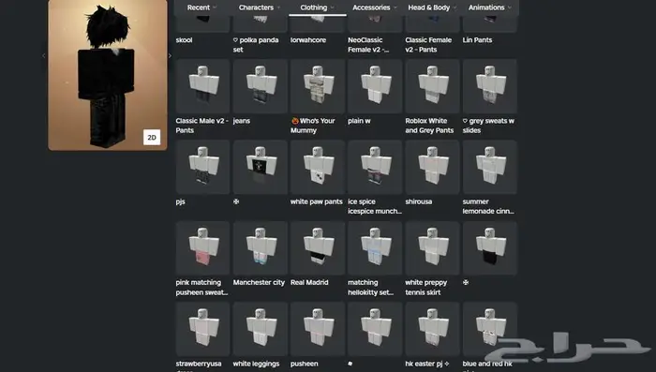Click the skool item name
Image resolution: width=656 pixels, height=372 pixels.
click(x=184, y=40)
